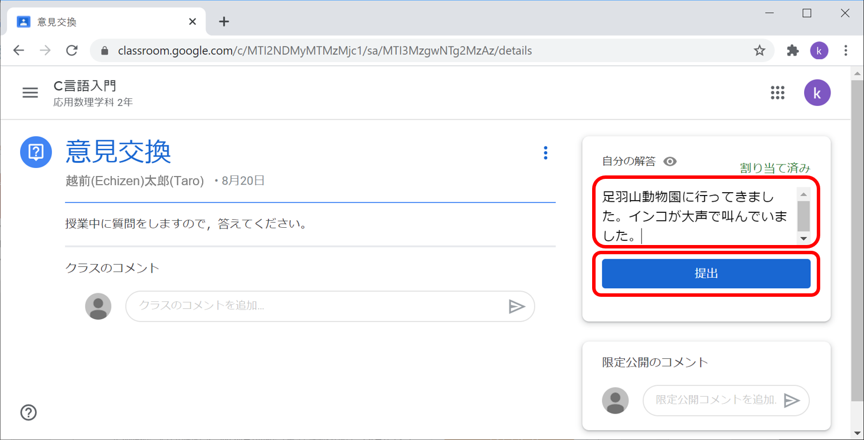Click the 意見交換 assignment title
This screenshot has height=440, width=864.
tap(119, 152)
